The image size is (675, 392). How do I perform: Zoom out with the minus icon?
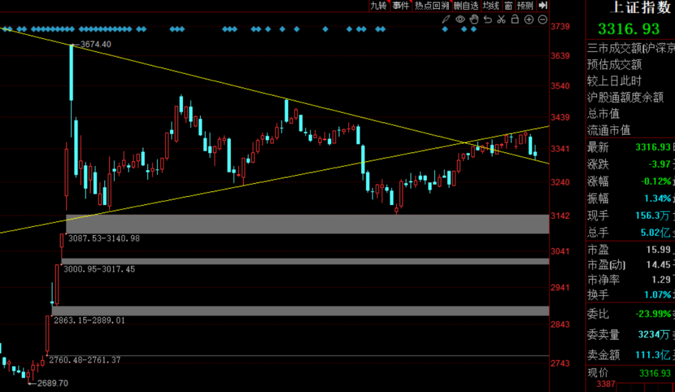coord(542,19)
